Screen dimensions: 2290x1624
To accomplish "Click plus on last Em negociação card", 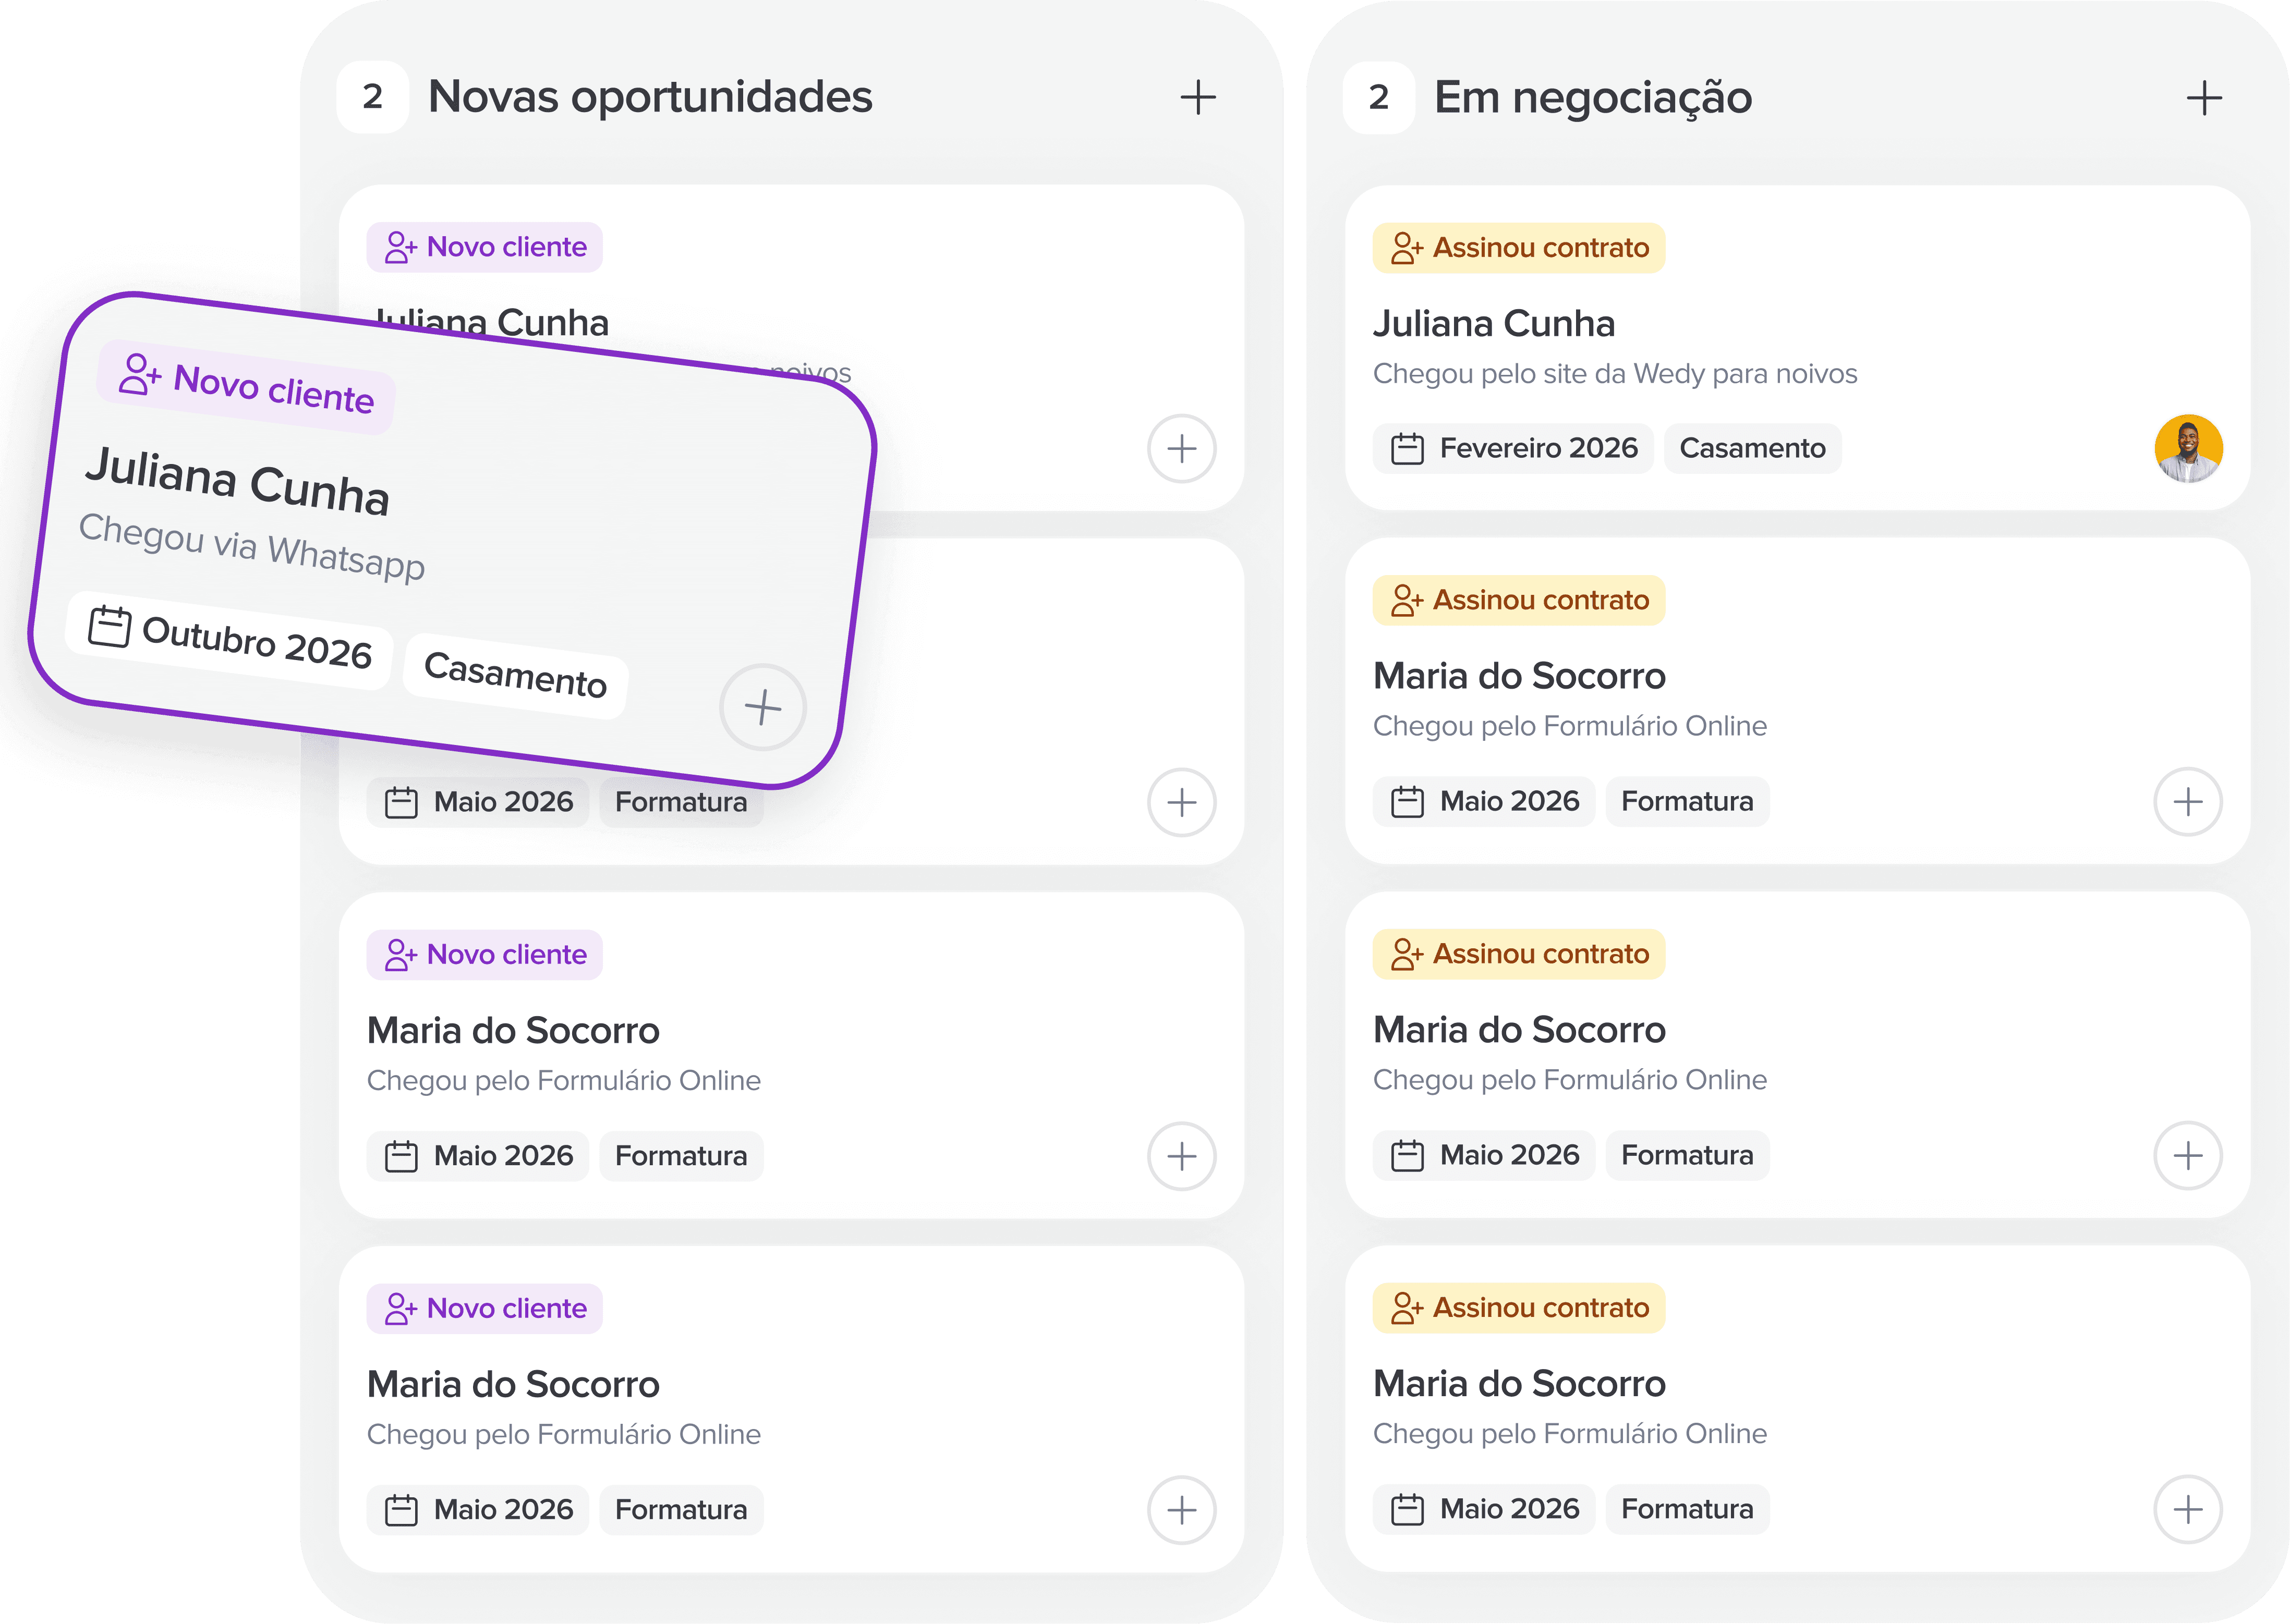I will 2187,1509.
